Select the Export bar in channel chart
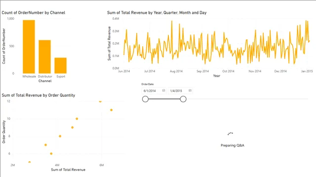The height and width of the screenshot is (177, 316). click(x=60, y=65)
